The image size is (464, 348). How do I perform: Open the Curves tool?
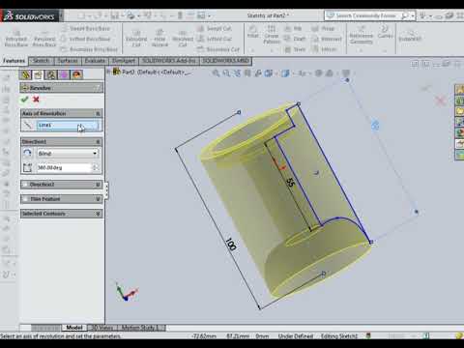coord(385,32)
